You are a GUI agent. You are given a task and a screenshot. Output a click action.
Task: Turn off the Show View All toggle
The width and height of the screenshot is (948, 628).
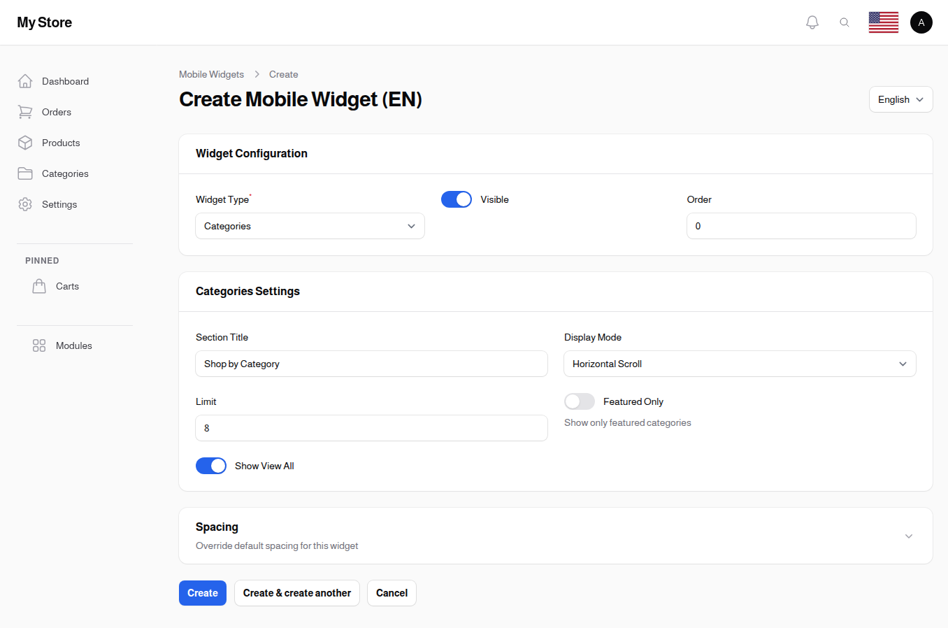pyautogui.click(x=211, y=466)
